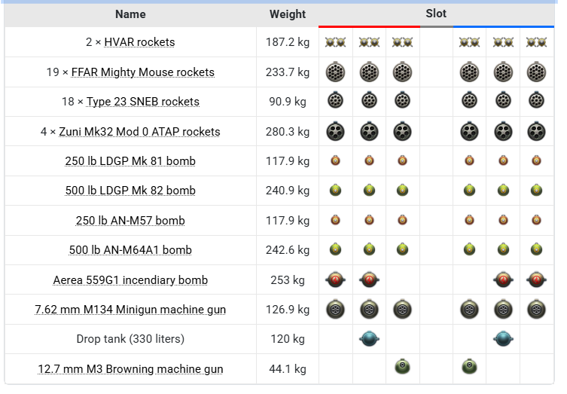
Task: Click leftmost icon in HVAR rockets row
Action: point(335,42)
